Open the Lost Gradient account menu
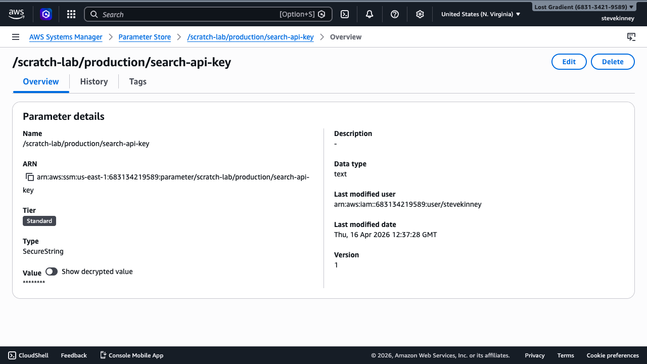 click(584, 7)
